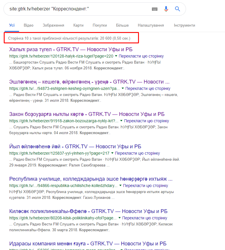This screenshot has height=250, width=225.
Task: Open the result Республика училище, колледждарында
Action: pyautogui.click(x=91, y=179)
